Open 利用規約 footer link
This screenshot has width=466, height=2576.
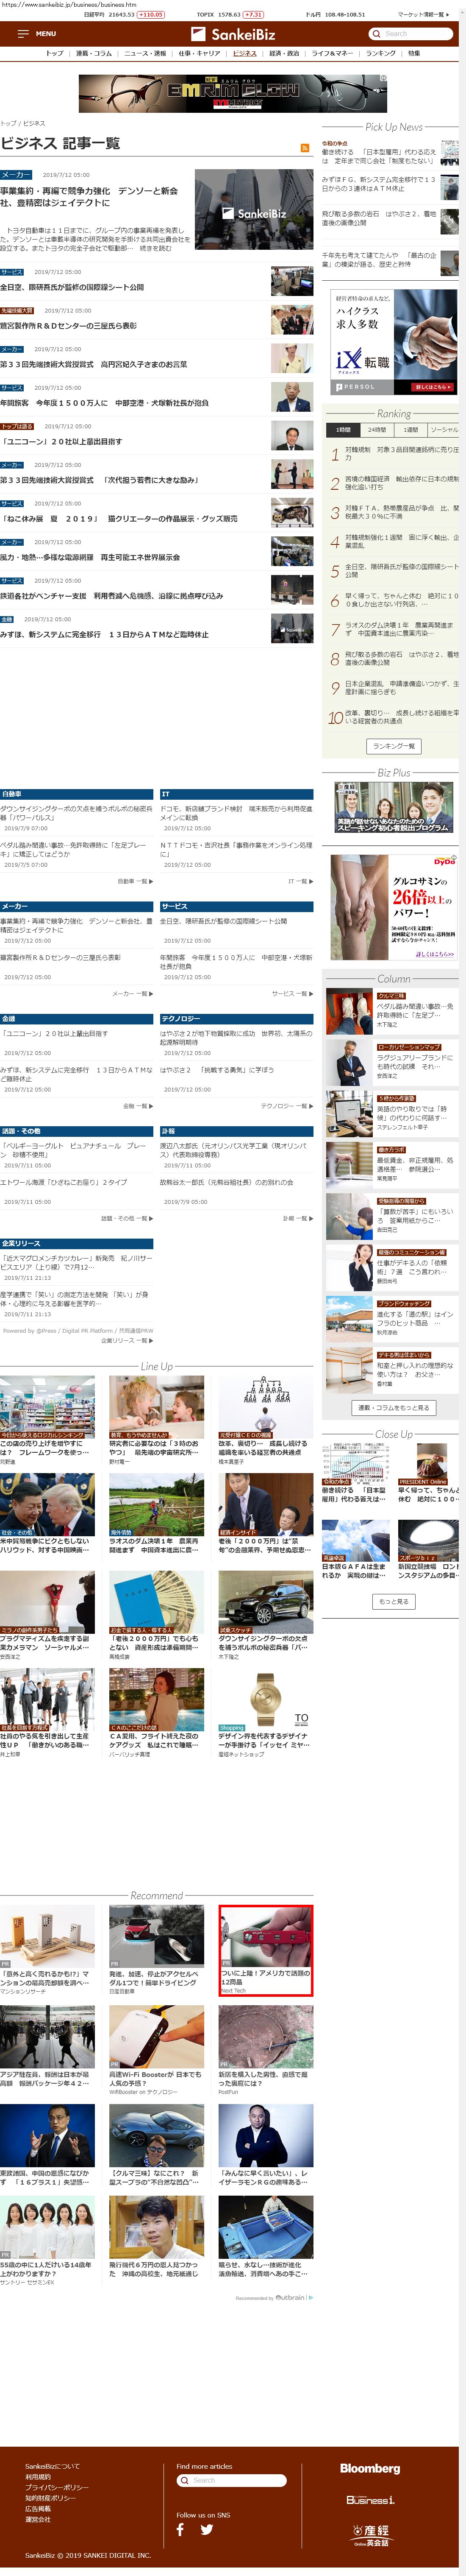tap(38, 2477)
